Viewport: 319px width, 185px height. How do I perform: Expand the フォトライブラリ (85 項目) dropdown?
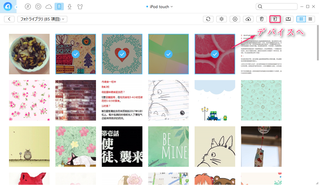42,19
